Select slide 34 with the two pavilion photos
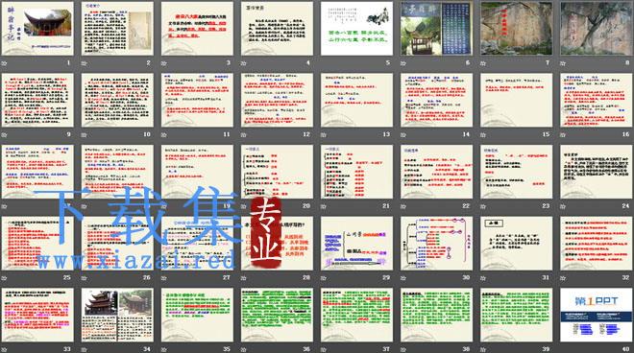 (x=117, y=315)
